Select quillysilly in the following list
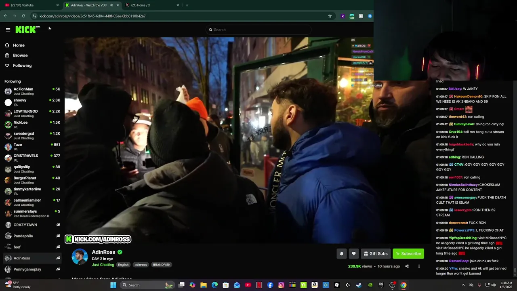Screen dimensions: 517x291 32,169
